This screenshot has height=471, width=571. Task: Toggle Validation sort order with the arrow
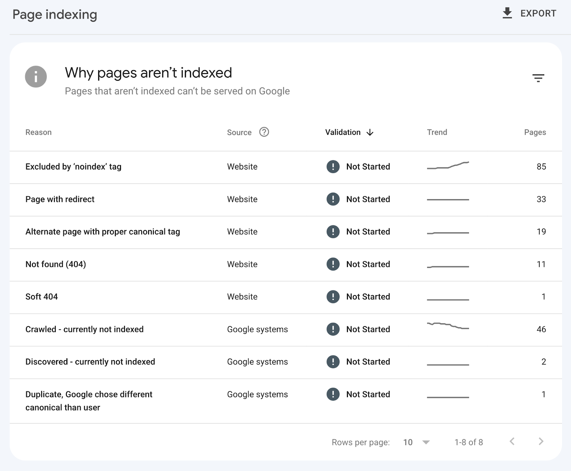(370, 132)
